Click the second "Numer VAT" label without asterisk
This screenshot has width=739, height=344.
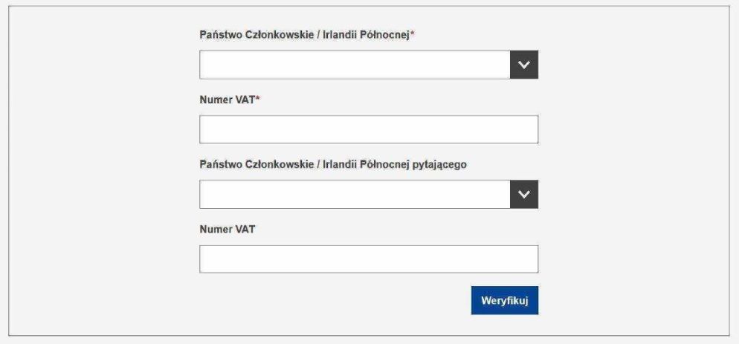click(227, 230)
